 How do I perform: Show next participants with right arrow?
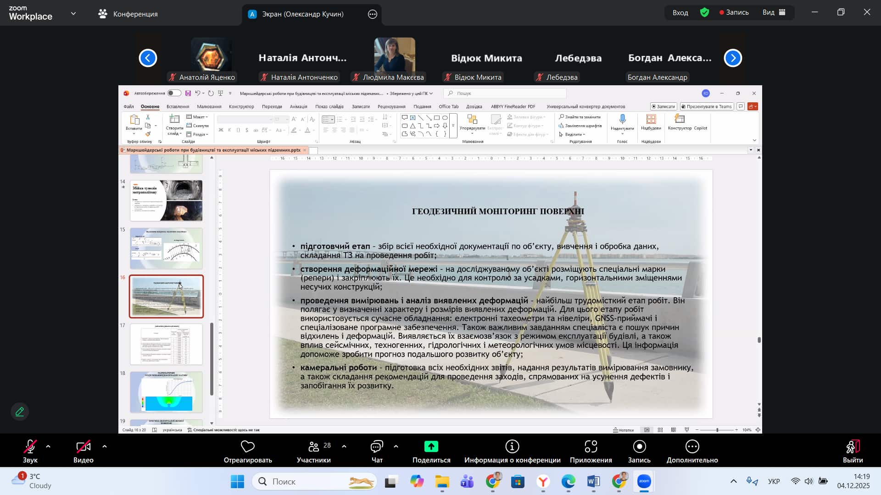click(733, 58)
